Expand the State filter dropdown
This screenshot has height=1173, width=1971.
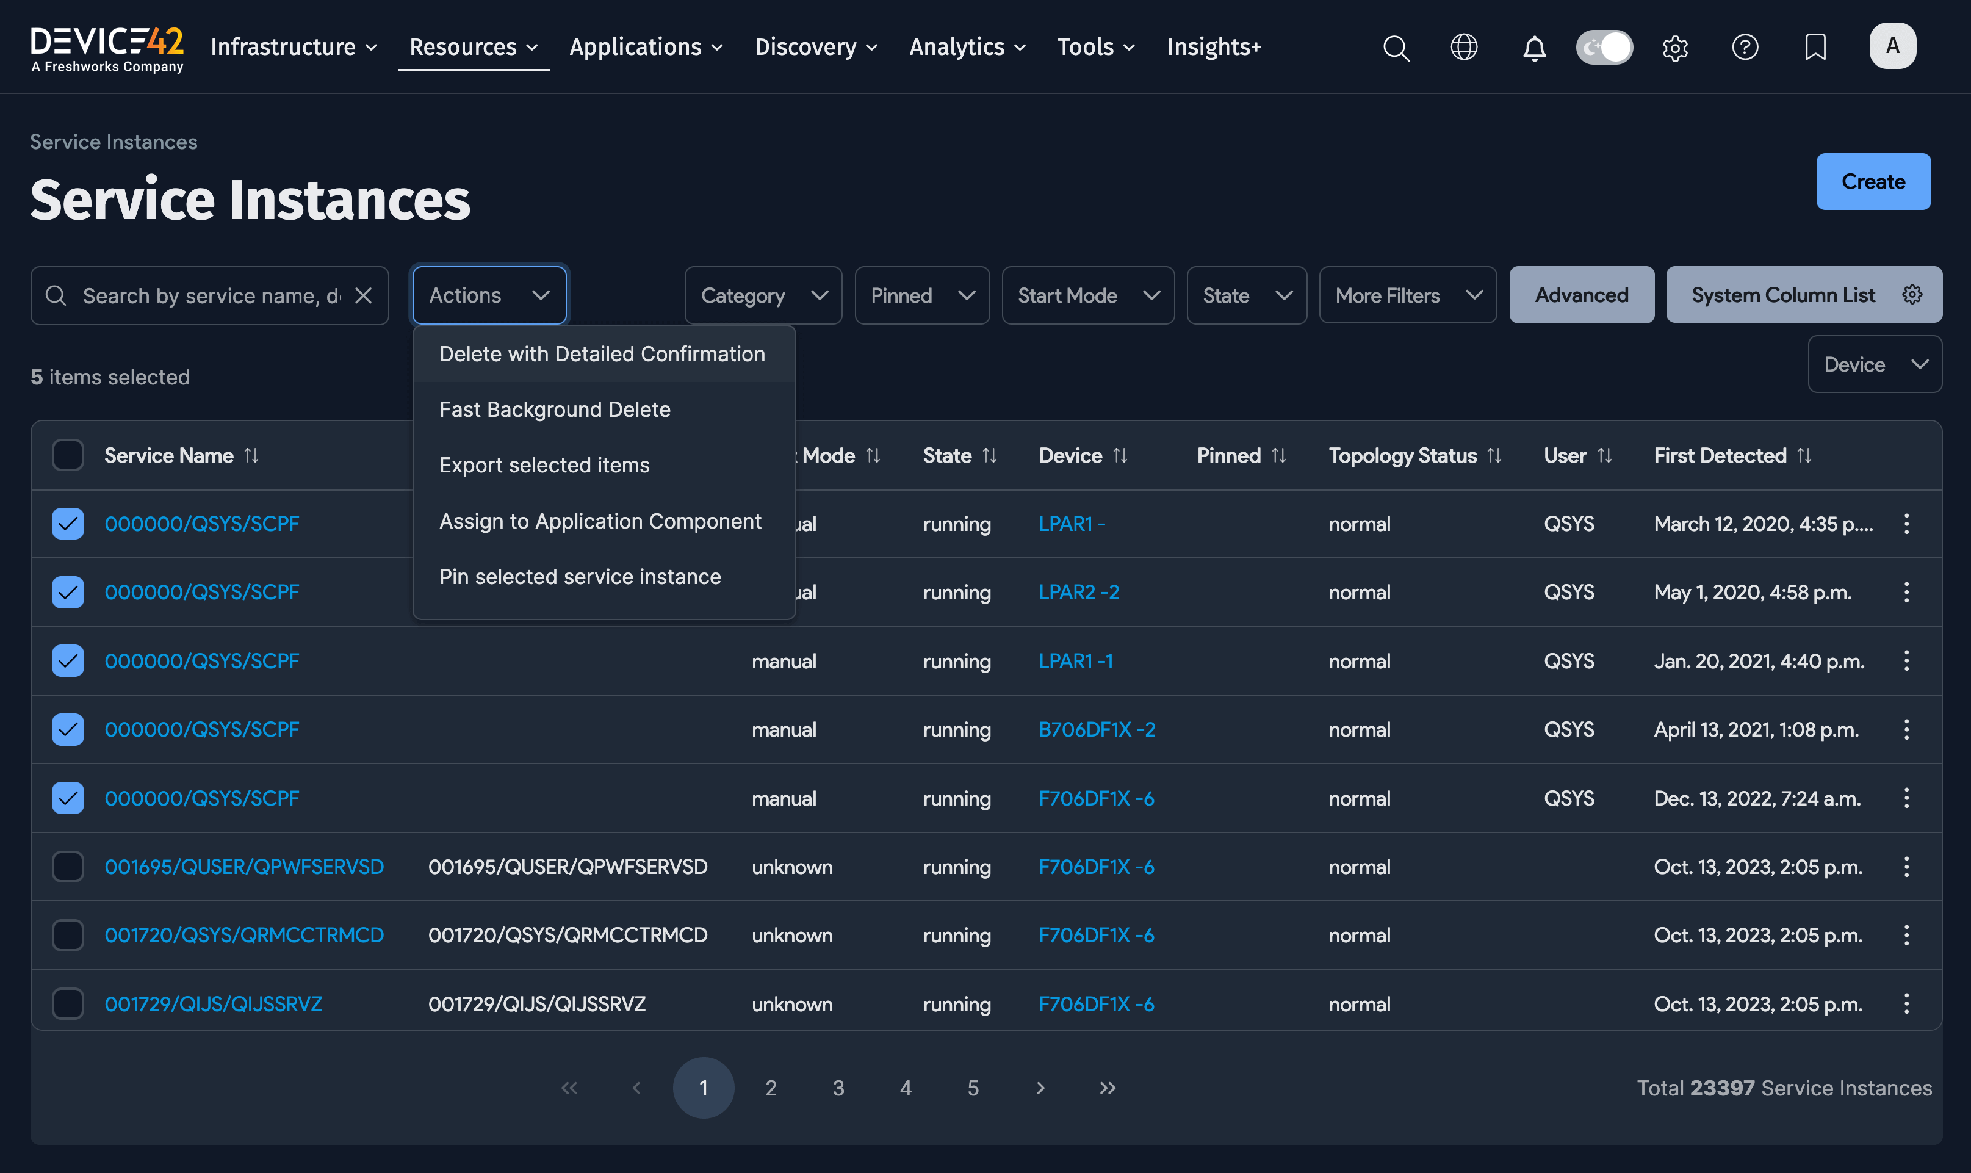(1246, 295)
